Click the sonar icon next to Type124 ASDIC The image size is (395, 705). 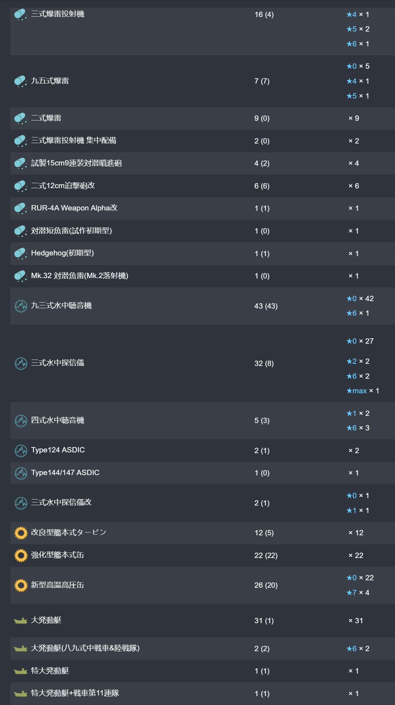coord(21,451)
